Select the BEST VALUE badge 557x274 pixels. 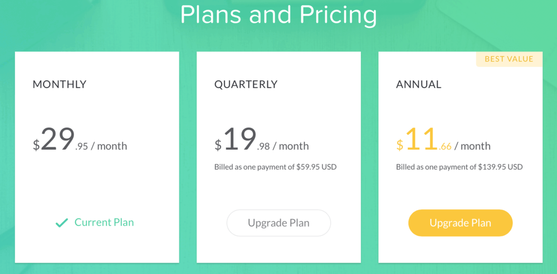pyautogui.click(x=509, y=59)
